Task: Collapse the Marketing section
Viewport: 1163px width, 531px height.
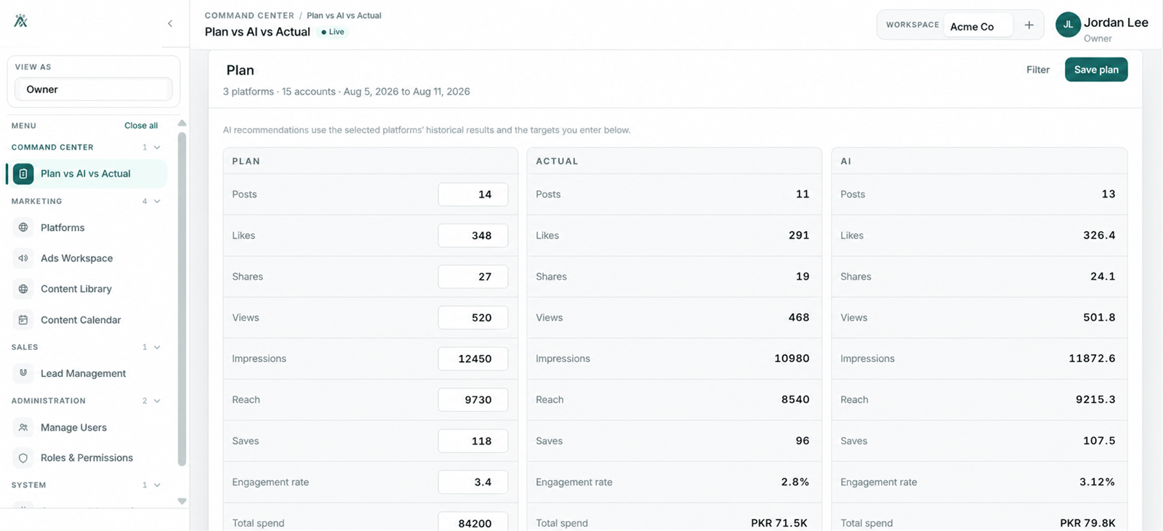Action: (157, 201)
